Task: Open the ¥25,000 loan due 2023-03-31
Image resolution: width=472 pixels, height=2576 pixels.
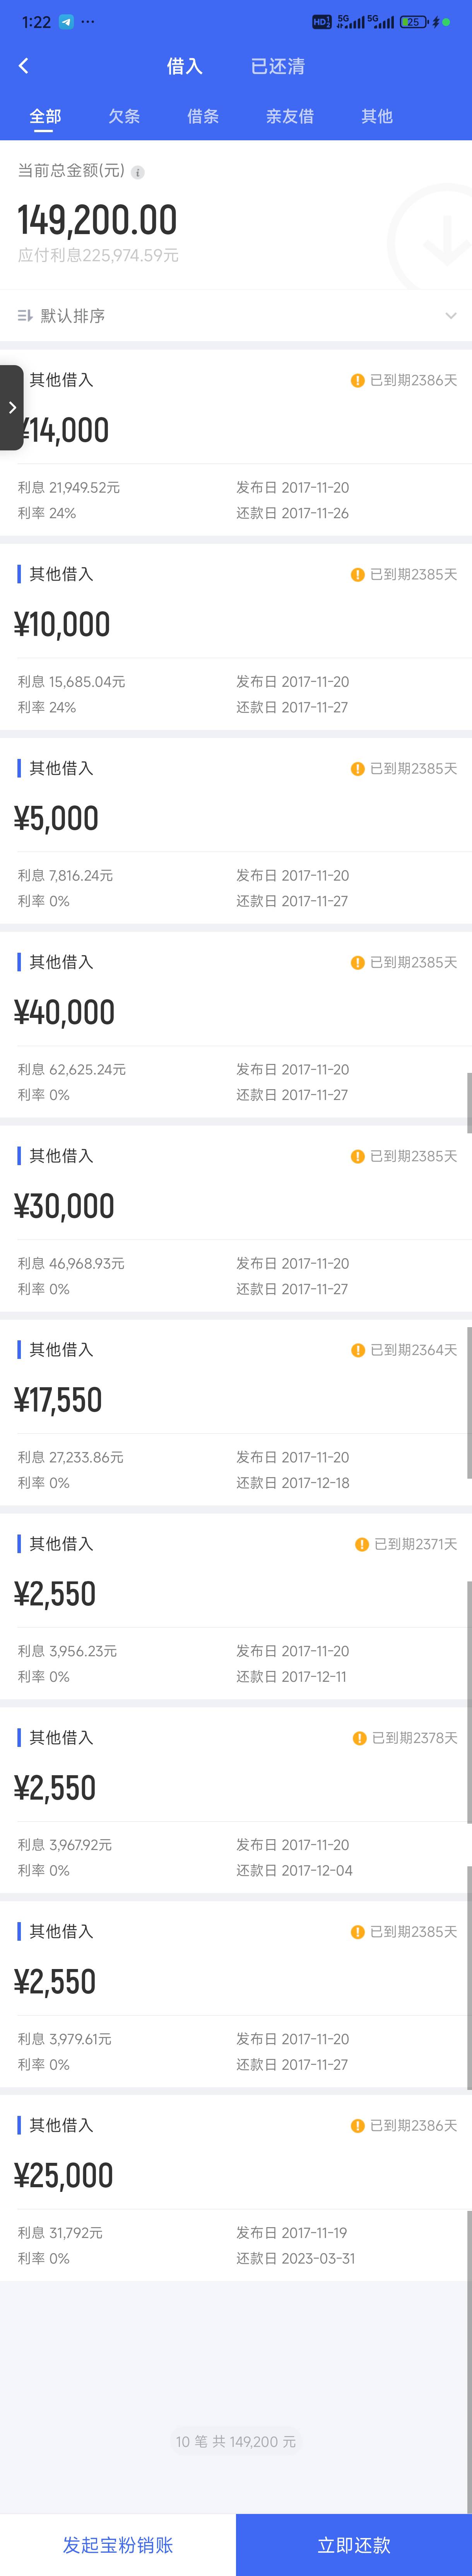Action: [x=236, y=2188]
